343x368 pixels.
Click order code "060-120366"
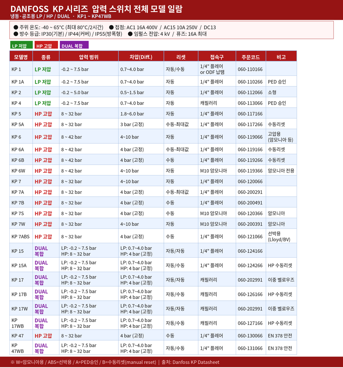(x=250, y=213)
